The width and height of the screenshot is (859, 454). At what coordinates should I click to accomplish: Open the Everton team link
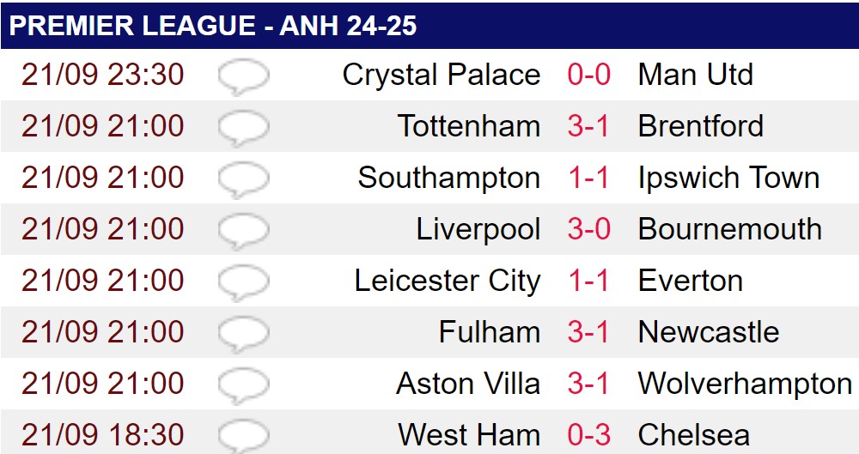point(691,281)
